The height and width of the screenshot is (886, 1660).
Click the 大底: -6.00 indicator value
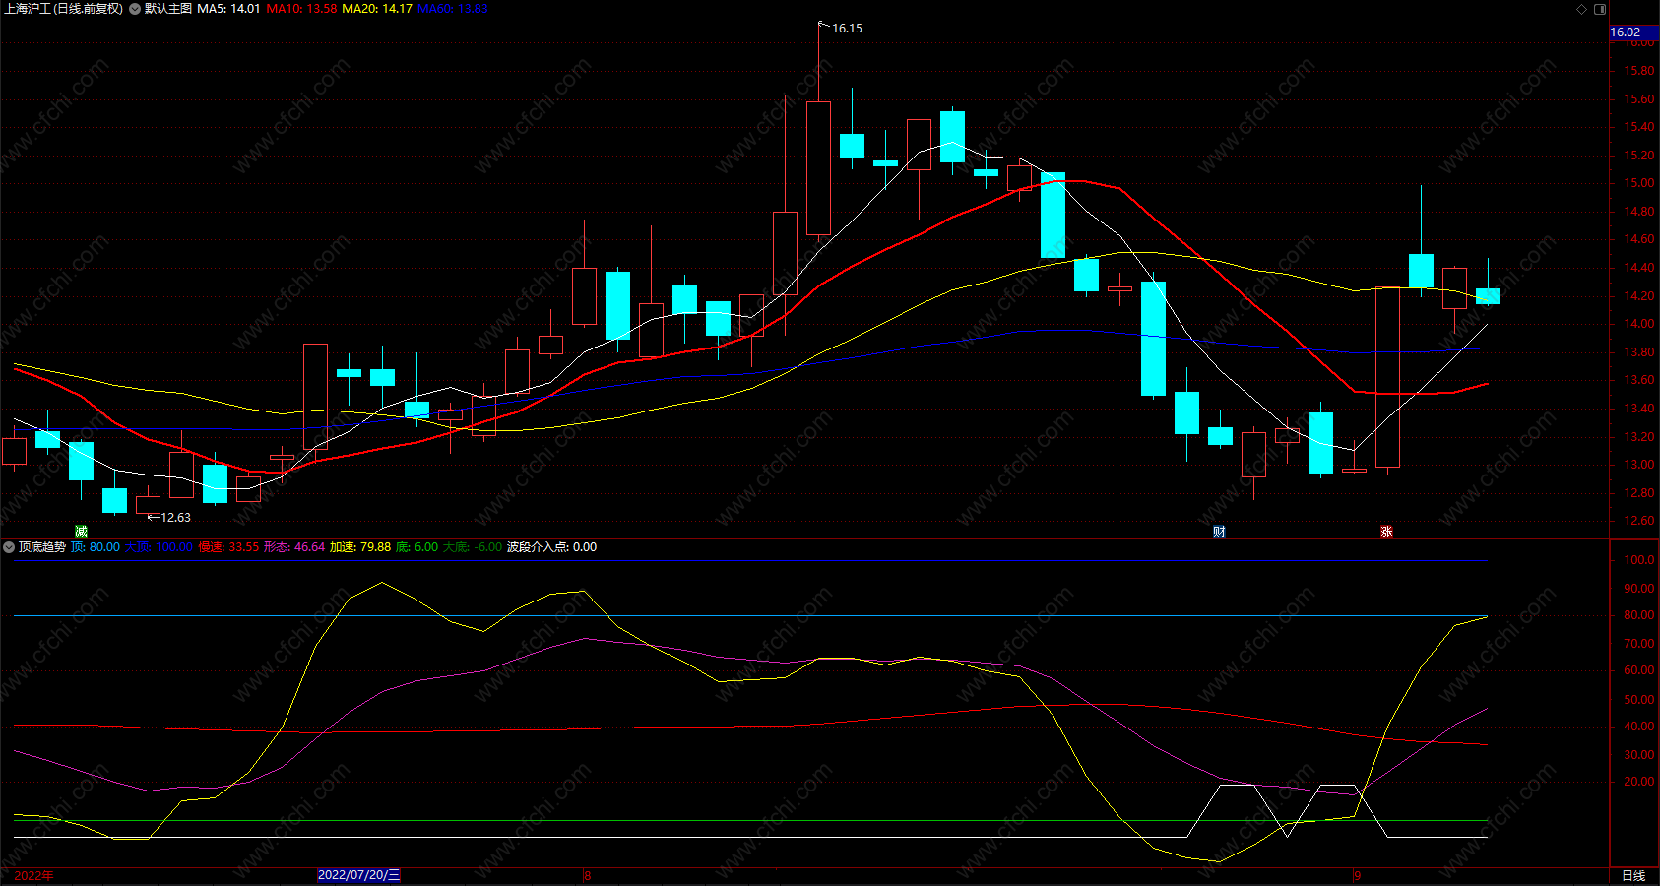coord(473,547)
